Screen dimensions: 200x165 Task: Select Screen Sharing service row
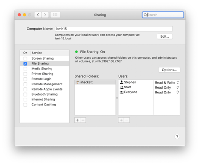[44, 58]
